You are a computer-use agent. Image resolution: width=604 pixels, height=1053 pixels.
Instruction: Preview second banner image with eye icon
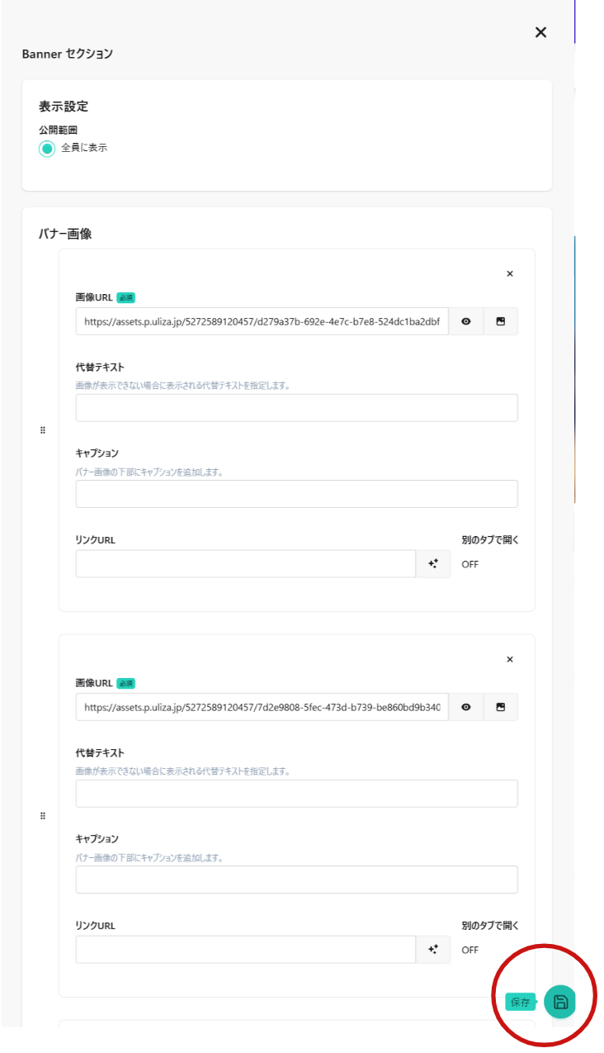click(466, 707)
